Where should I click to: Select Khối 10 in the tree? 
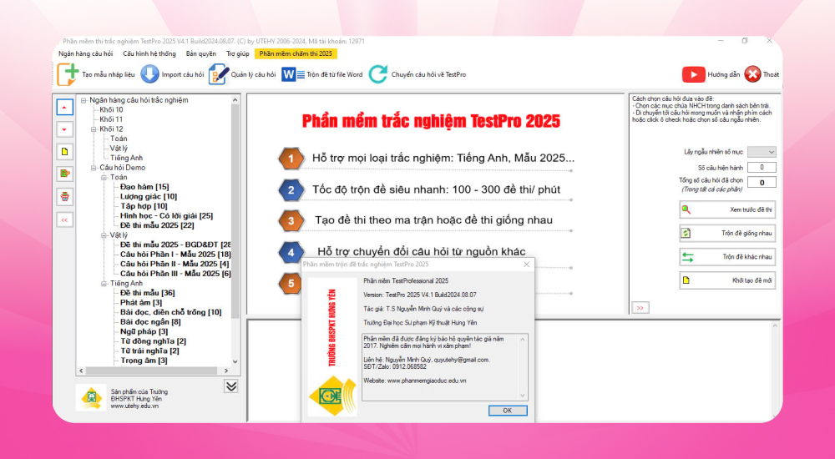(111, 109)
